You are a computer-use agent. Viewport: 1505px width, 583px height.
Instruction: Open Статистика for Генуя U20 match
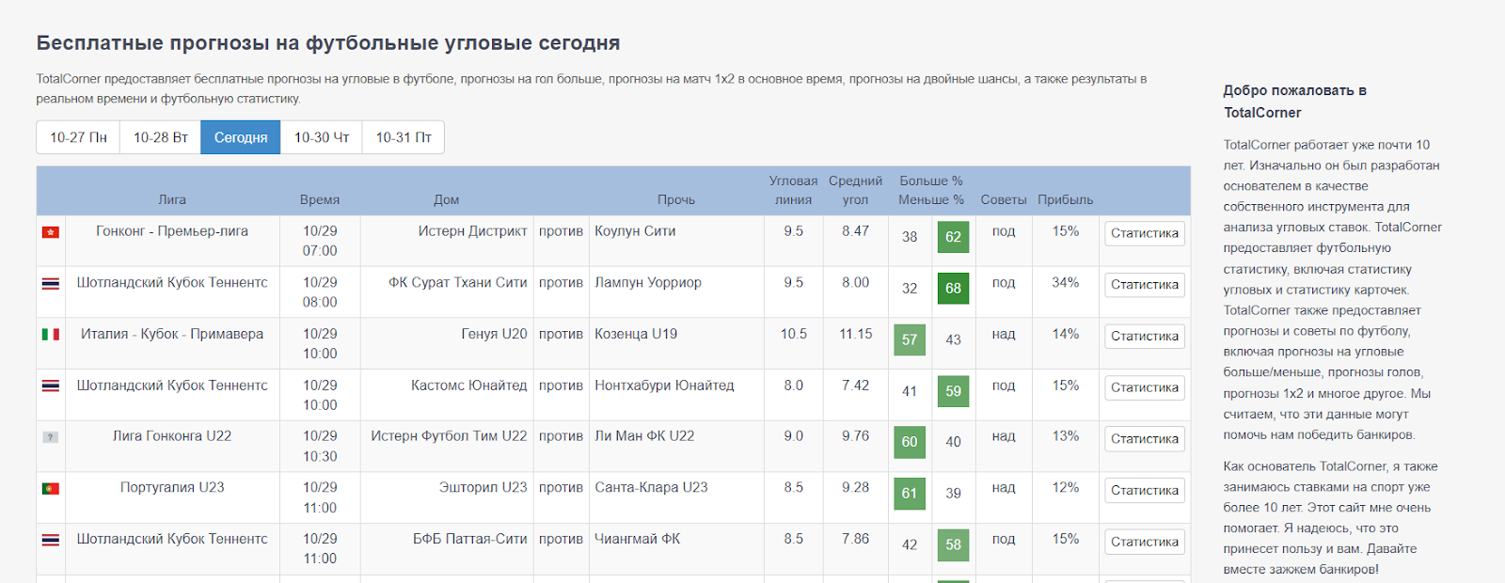[x=1144, y=337]
